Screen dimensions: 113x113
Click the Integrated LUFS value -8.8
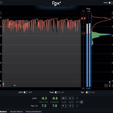point(55,98)
